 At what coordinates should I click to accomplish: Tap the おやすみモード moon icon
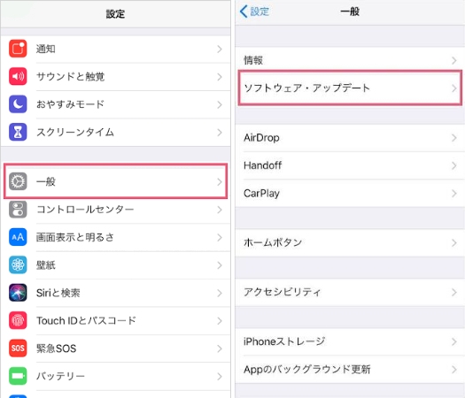18,104
